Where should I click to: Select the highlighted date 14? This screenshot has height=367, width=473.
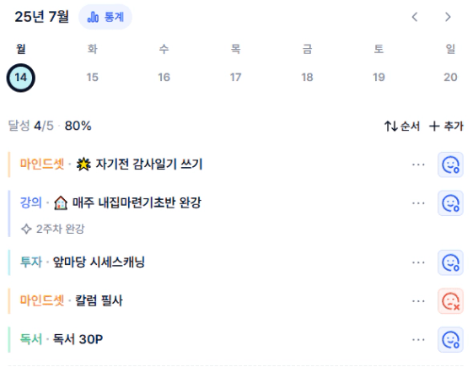pyautogui.click(x=21, y=78)
